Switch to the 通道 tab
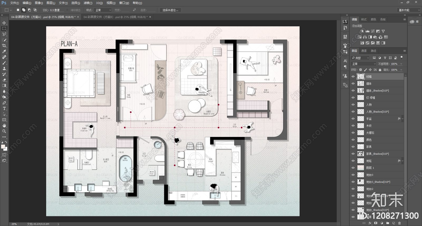Image resolution: width=422 pixels, height=226 pixels. tap(364, 51)
